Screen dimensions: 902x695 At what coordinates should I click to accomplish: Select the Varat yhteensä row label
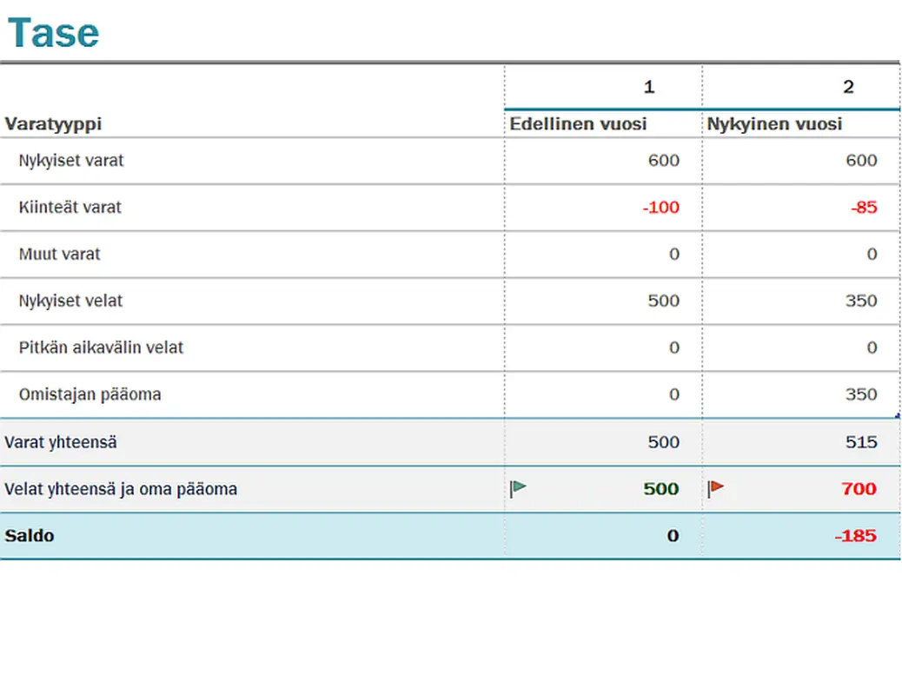61,442
